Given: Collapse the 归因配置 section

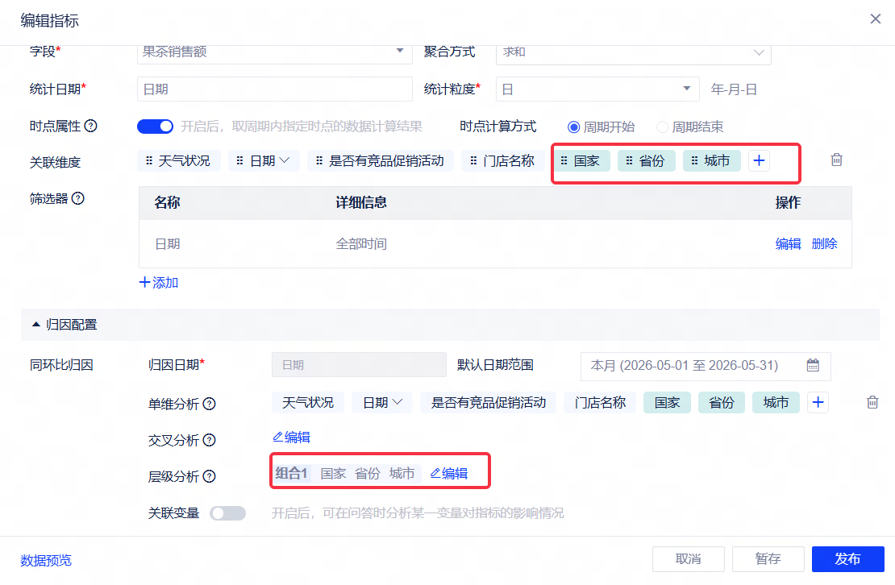Looking at the screenshot, I should 36,325.
